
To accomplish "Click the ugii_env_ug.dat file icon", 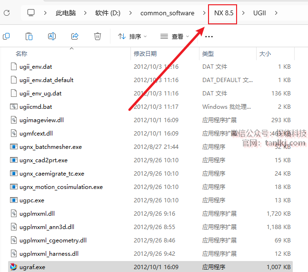I will pos(13,94).
